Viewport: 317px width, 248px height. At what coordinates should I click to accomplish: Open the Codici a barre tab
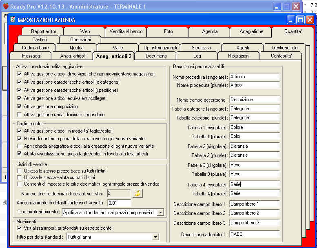[35, 48]
